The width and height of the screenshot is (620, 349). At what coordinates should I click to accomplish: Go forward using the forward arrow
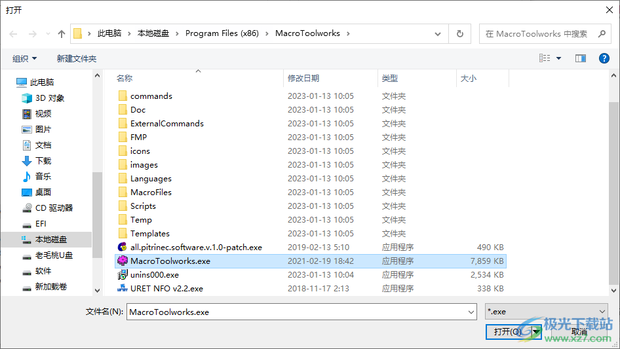pyautogui.click(x=32, y=34)
